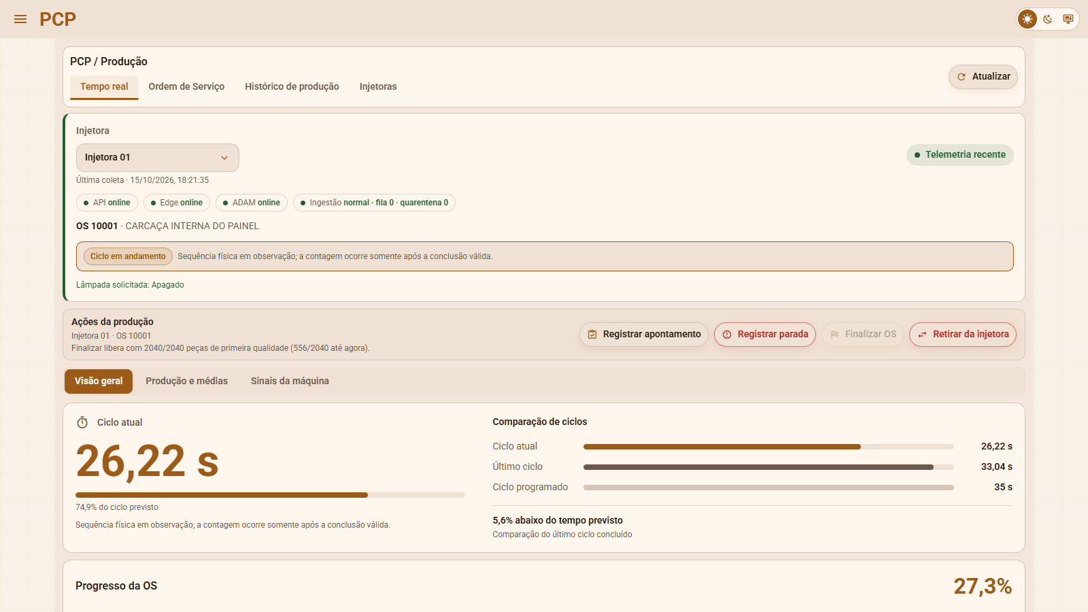Click the Finalizar OS button

pos(863,335)
